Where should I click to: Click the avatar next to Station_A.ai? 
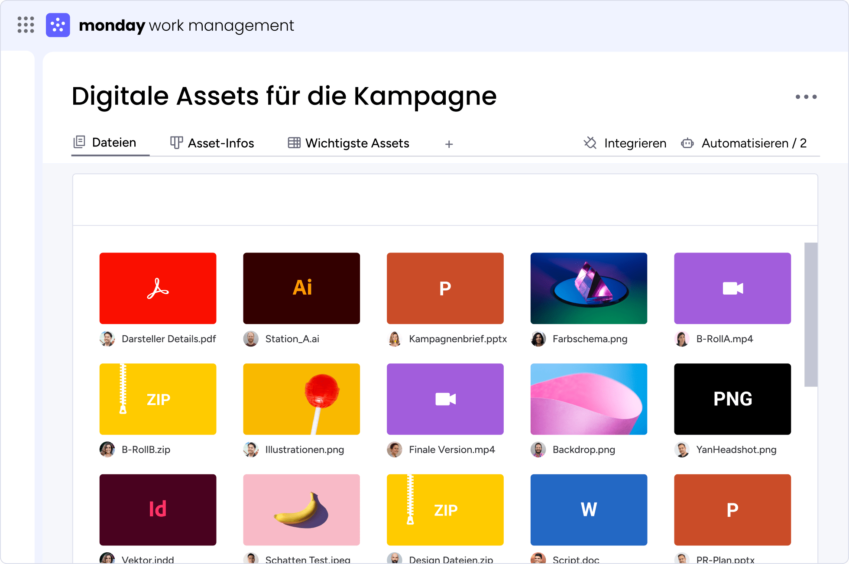(251, 339)
